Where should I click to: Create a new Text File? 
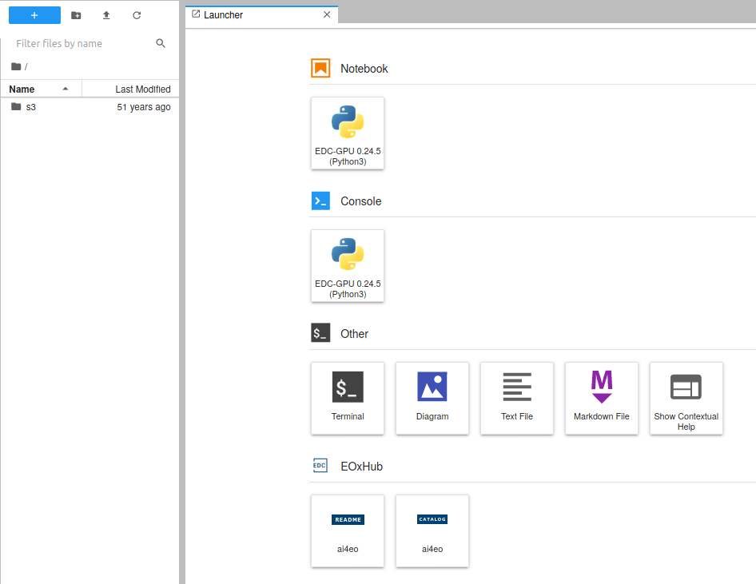pyautogui.click(x=517, y=399)
